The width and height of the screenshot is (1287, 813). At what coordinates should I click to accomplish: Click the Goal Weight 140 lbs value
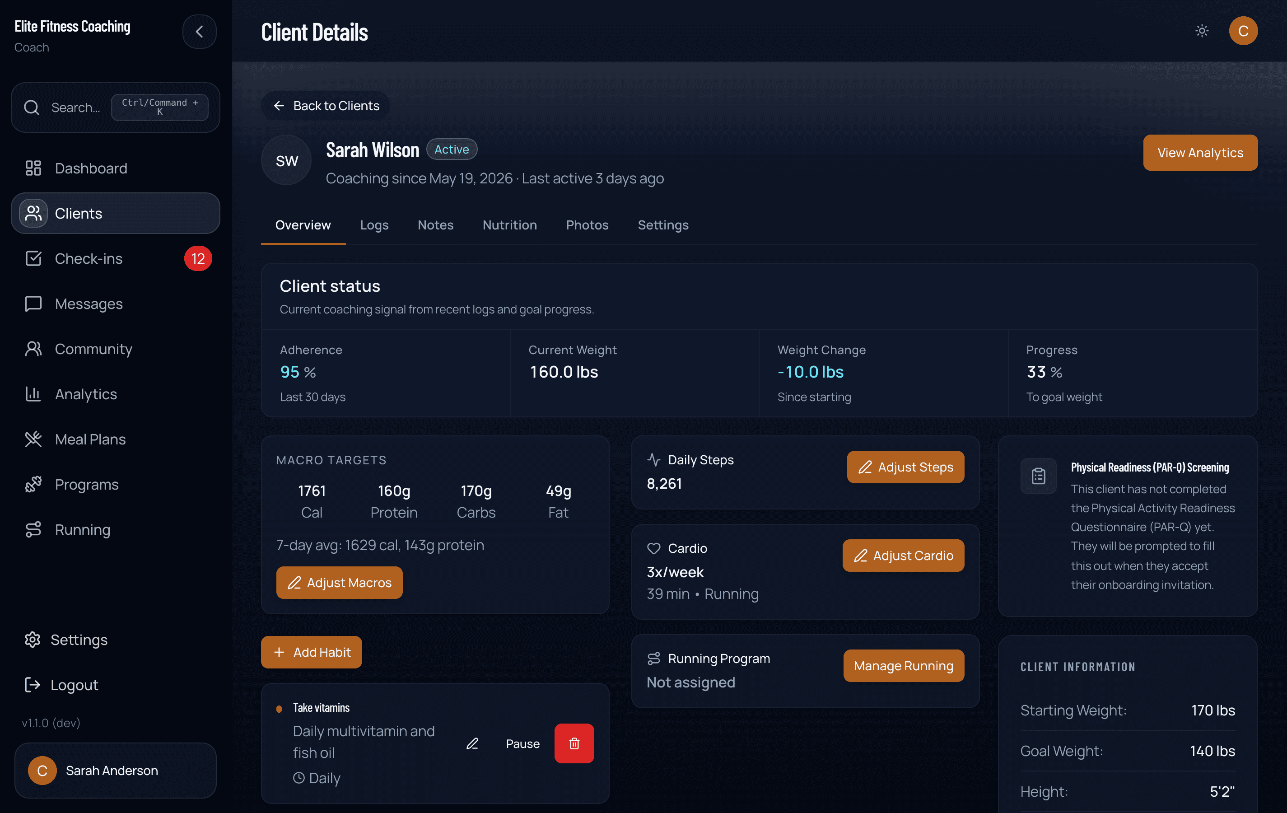(1212, 751)
